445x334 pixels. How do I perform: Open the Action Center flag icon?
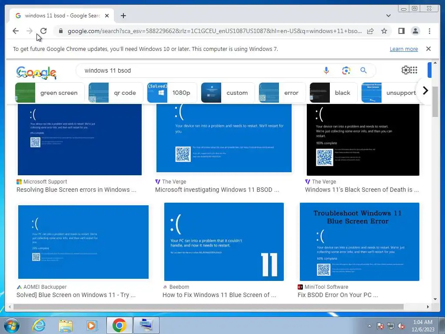pos(380,326)
